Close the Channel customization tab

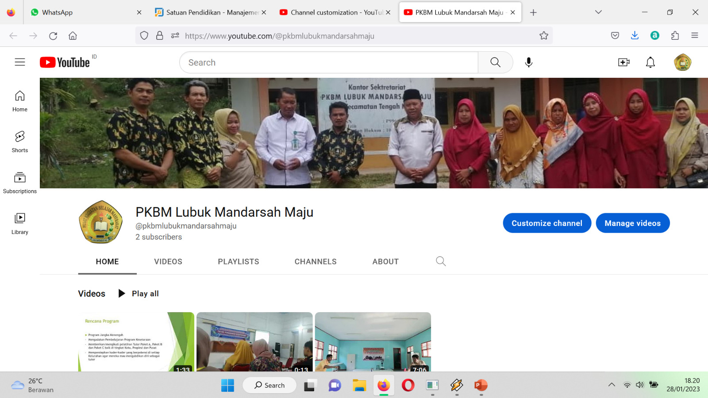click(388, 12)
